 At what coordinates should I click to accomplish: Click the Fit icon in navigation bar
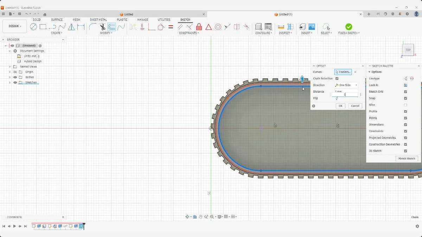pyautogui.click(x=212, y=217)
